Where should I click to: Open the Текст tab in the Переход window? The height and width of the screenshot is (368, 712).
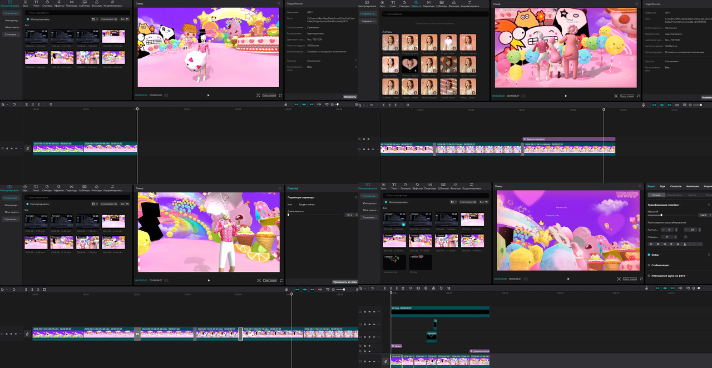pos(36,188)
